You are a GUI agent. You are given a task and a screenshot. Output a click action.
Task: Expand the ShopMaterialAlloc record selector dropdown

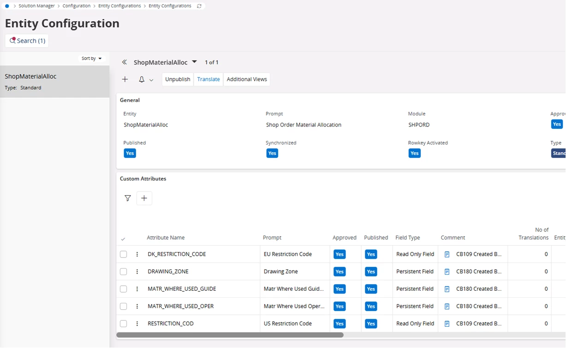click(194, 62)
